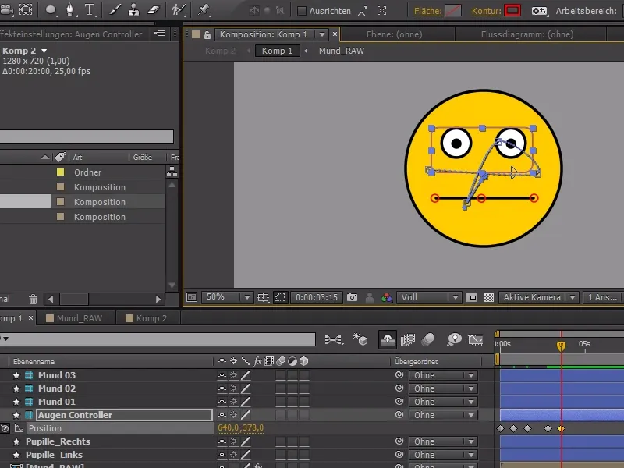Open Fläche fill options link
This screenshot has width=624, height=468.
[x=427, y=11]
